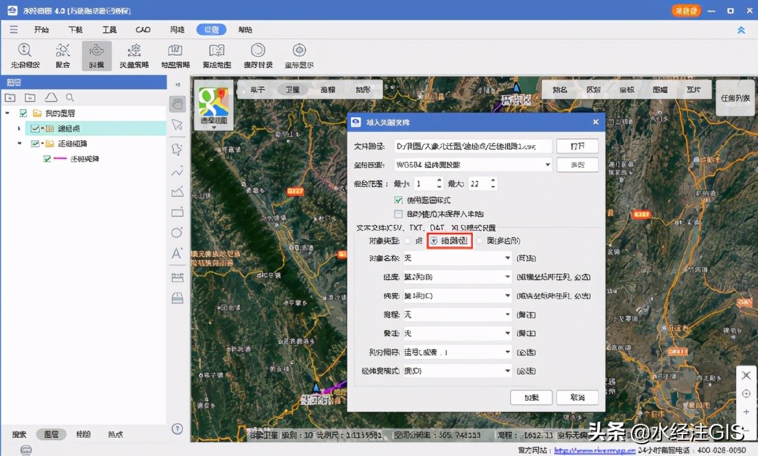Increase the maximum level stepper showing 22

click(x=493, y=181)
